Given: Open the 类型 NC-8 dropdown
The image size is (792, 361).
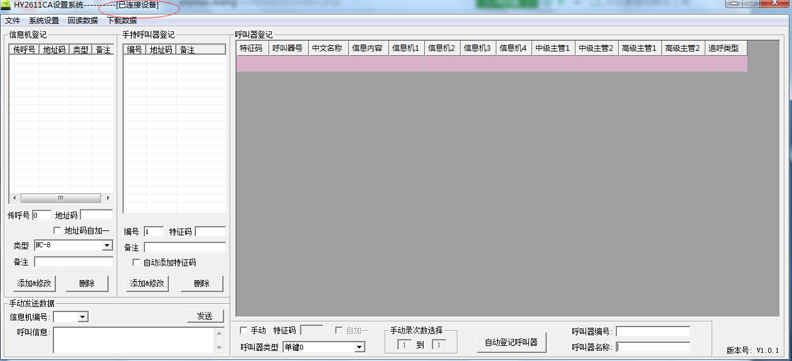Looking at the screenshot, I should (x=107, y=245).
